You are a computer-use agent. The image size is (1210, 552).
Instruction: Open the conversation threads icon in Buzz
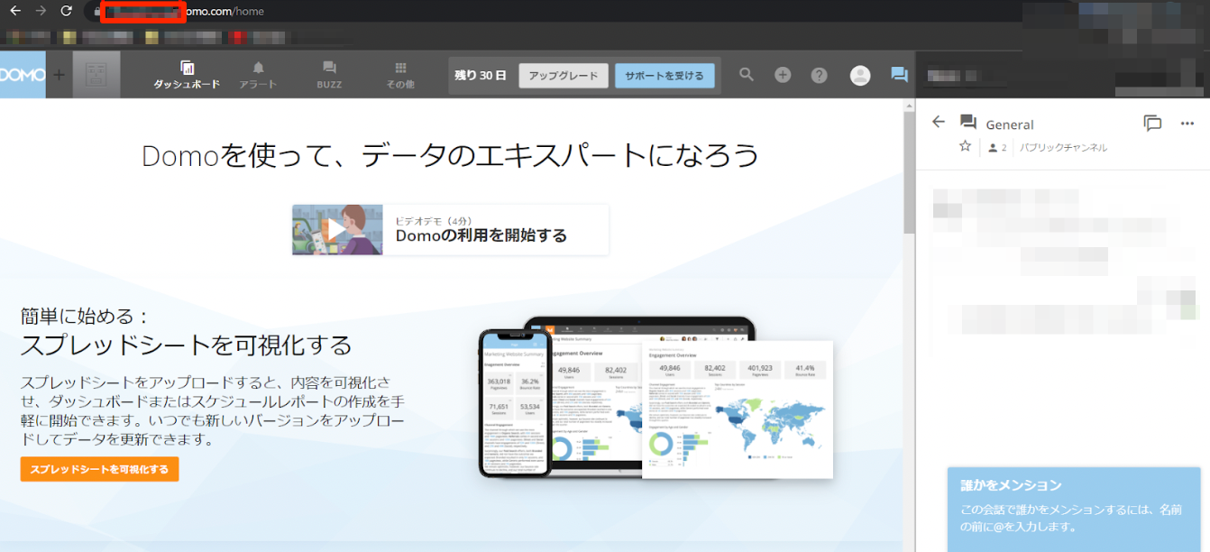[x=1152, y=124]
